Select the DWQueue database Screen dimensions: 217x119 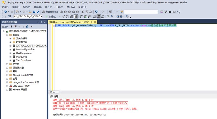(21, 57)
